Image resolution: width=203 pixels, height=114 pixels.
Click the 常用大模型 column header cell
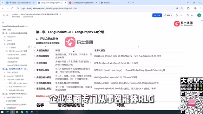point(138,50)
